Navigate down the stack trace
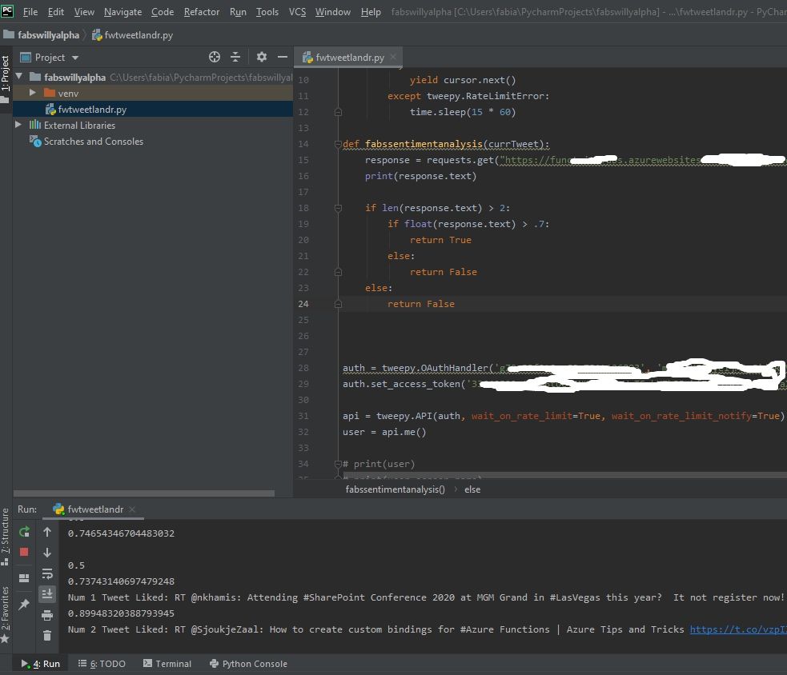This screenshot has height=675, width=787. point(47,552)
